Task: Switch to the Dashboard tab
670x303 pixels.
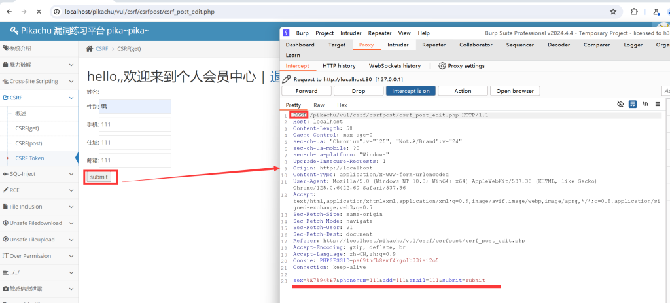Action: [x=300, y=45]
